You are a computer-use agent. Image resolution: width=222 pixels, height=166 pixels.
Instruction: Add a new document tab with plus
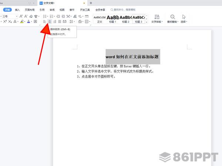coord(91,3)
